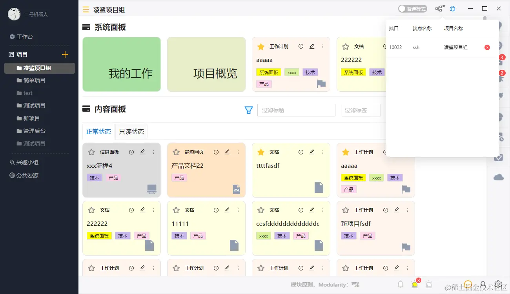Unstar the ttttfasdf 文档 card
The width and height of the screenshot is (510, 294).
(261, 152)
